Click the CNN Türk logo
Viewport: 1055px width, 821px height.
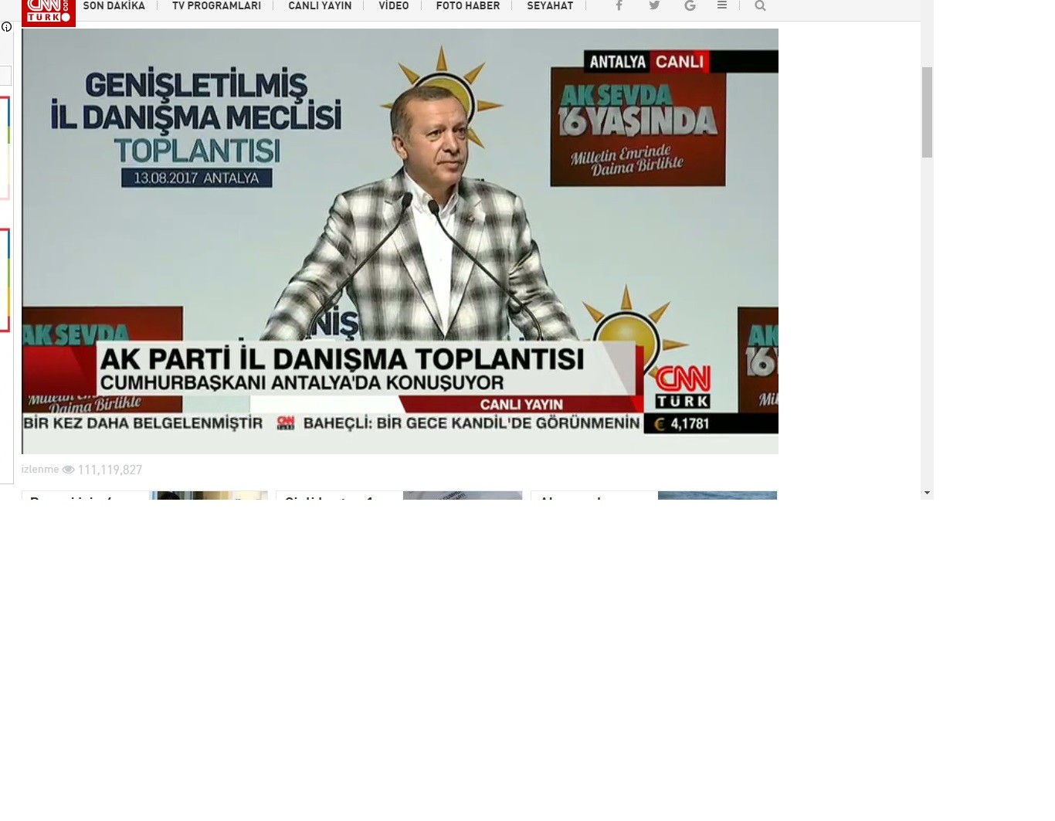[x=49, y=12]
